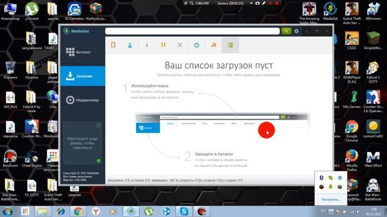
Task: Open the statistics bar chart icon
Action: coord(213,45)
